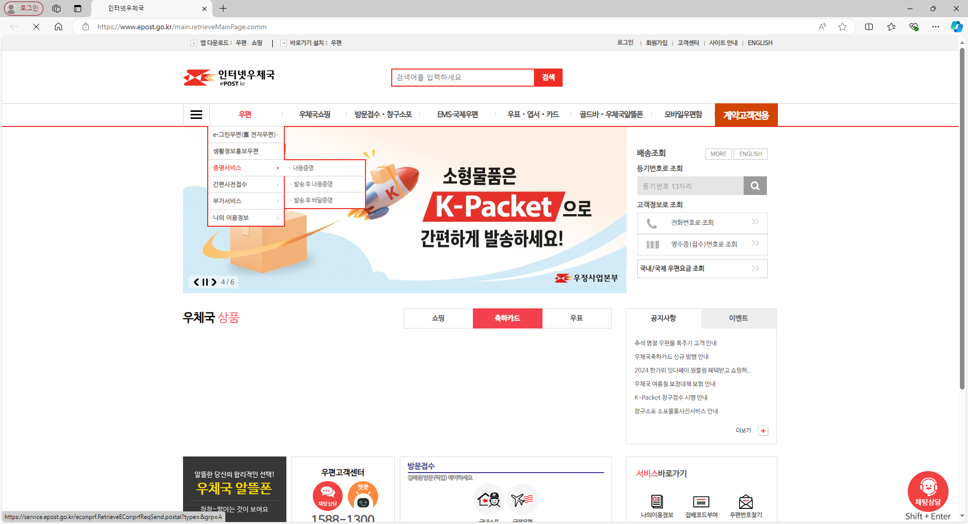Open notice 추석 명절 우편물 폭주기 고객 안내
This screenshot has height=524, width=968.
click(x=675, y=343)
